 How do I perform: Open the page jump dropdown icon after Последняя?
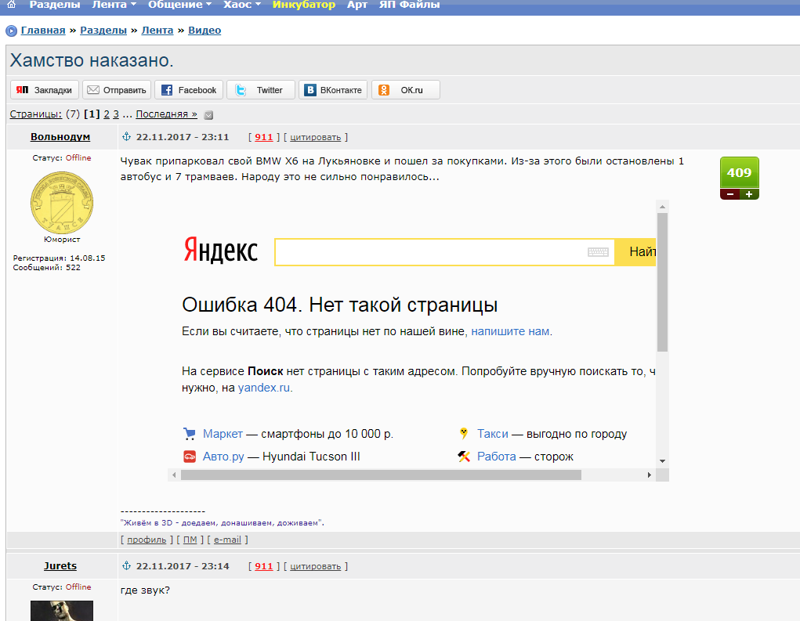[208, 115]
